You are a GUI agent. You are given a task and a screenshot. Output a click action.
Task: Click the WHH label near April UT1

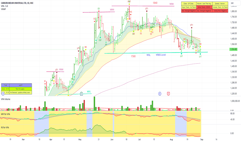pos(61,69)
